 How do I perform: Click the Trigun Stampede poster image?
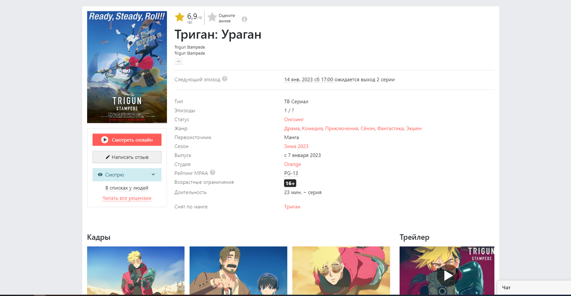pyautogui.click(x=127, y=67)
